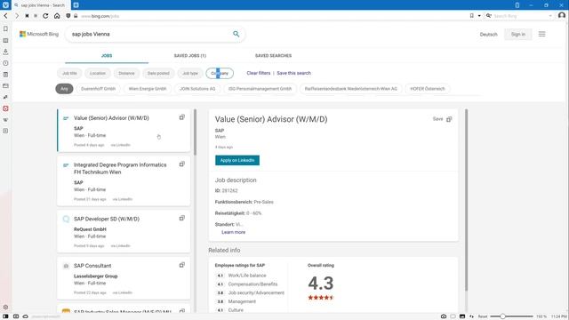Open the red Vivaldi web panel
Screen dimensions: 569x320
pyautogui.click(x=5, y=108)
